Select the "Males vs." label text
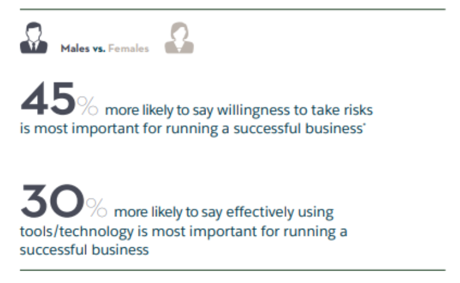Image resolution: width=460 pixels, height=283 pixels. (82, 49)
